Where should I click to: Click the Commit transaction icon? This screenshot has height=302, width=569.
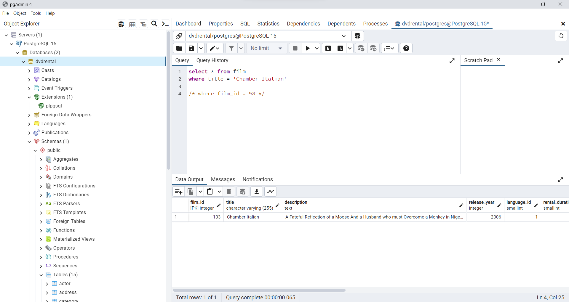[361, 48]
